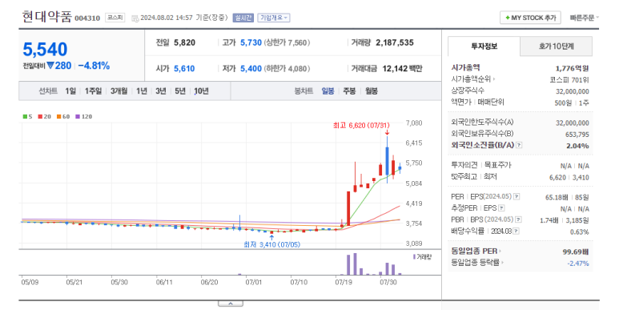Click the tallest purple volume bar near 07/19
619x310 pixels.
coord(355,264)
